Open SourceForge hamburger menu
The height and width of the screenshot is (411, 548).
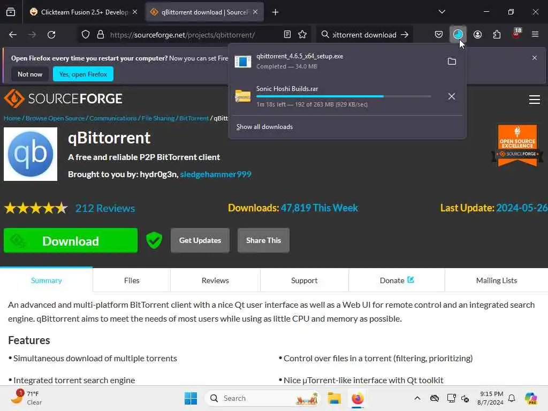(535, 100)
